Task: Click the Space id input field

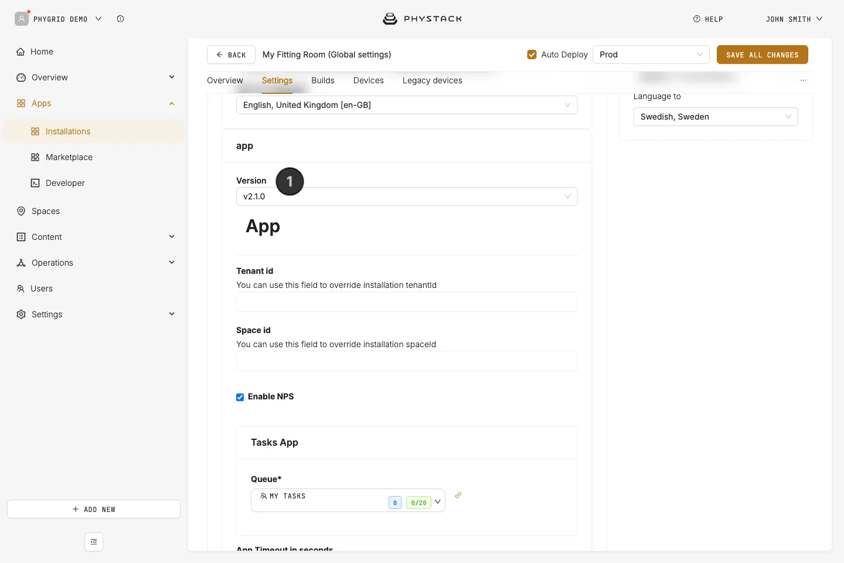Action: (407, 361)
